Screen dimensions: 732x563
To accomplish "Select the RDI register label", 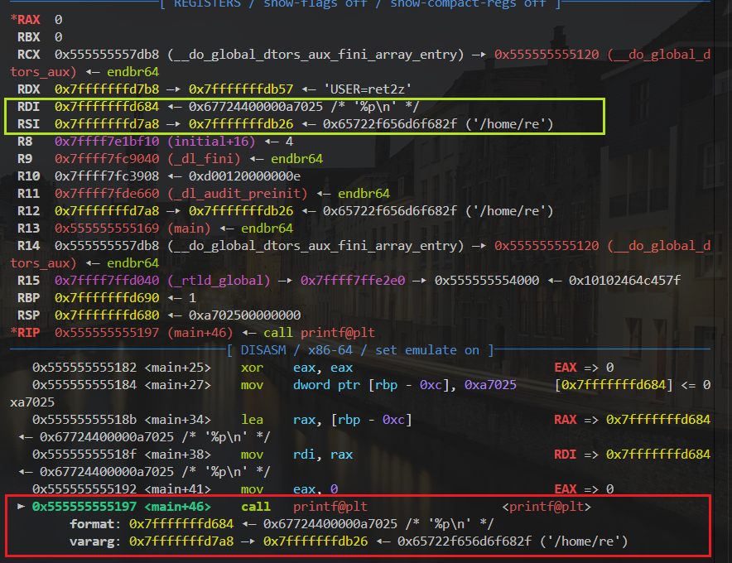I will pyautogui.click(x=27, y=107).
